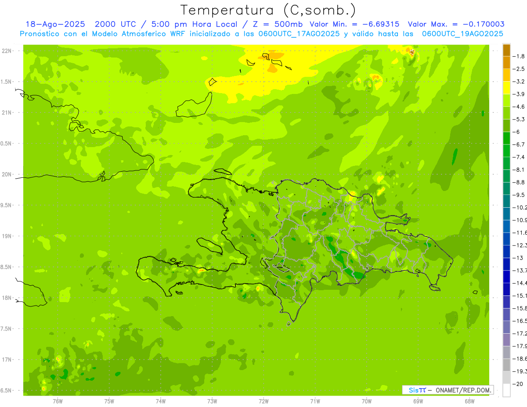This screenshot has width=527, height=407.
Task: Click the '70W' longitude axis label
Action: (367, 401)
